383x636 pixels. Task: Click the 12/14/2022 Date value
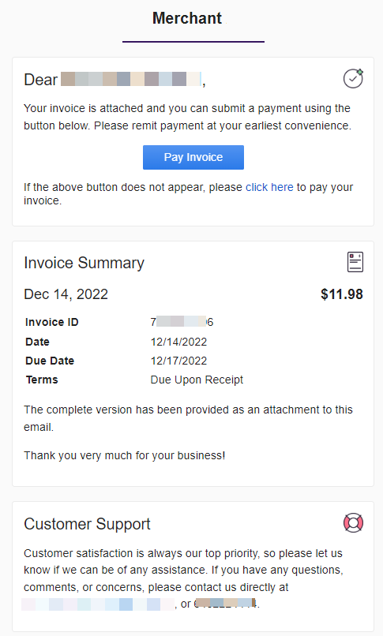coord(178,342)
